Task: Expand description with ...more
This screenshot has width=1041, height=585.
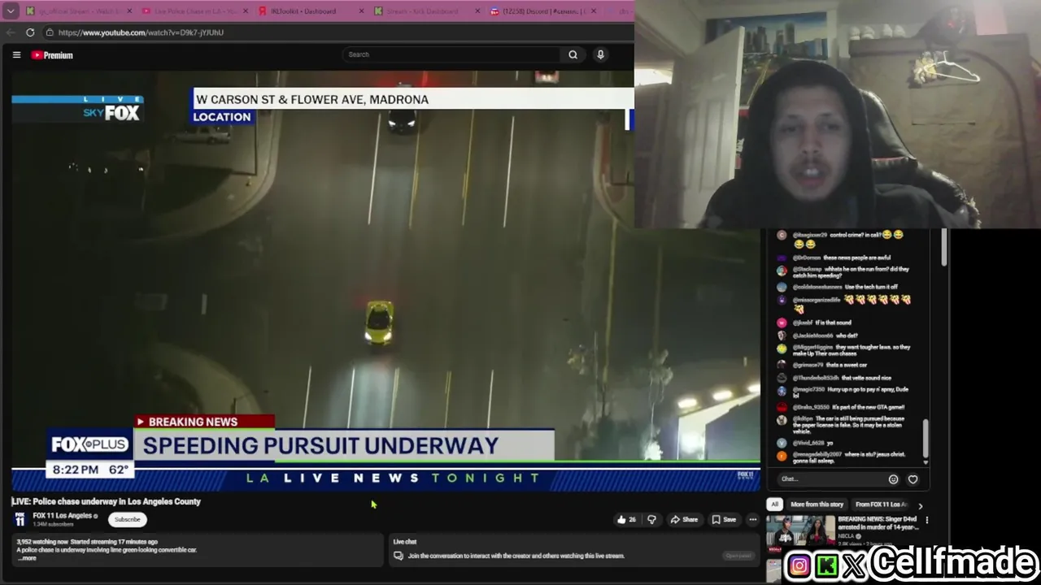Action: [28, 558]
